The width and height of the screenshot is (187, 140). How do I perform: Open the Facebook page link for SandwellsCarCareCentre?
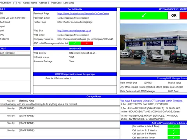[83, 14]
